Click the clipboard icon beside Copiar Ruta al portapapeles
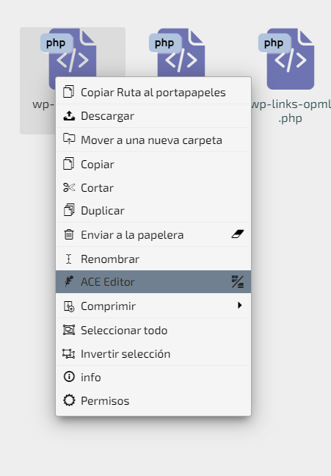 click(68, 92)
